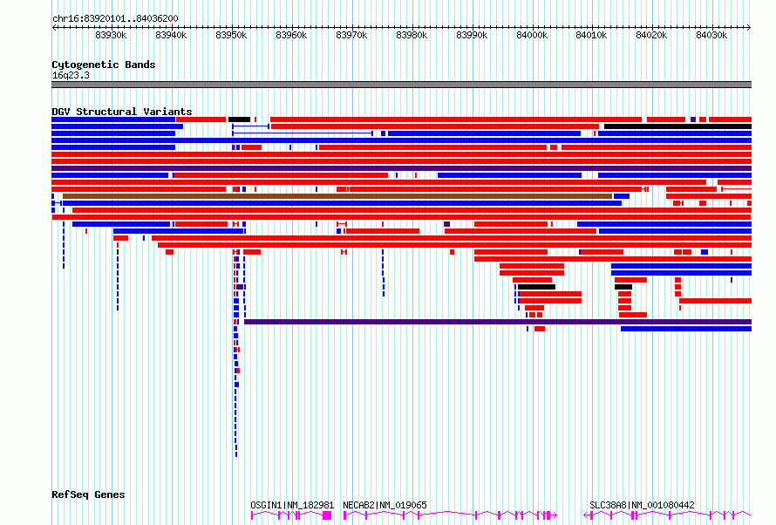Click the bottom-most blue variant bar at right

pos(686,329)
